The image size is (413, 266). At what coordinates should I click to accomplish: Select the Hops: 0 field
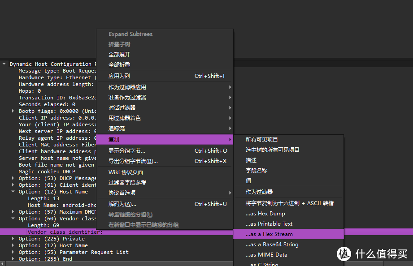coord(30,91)
